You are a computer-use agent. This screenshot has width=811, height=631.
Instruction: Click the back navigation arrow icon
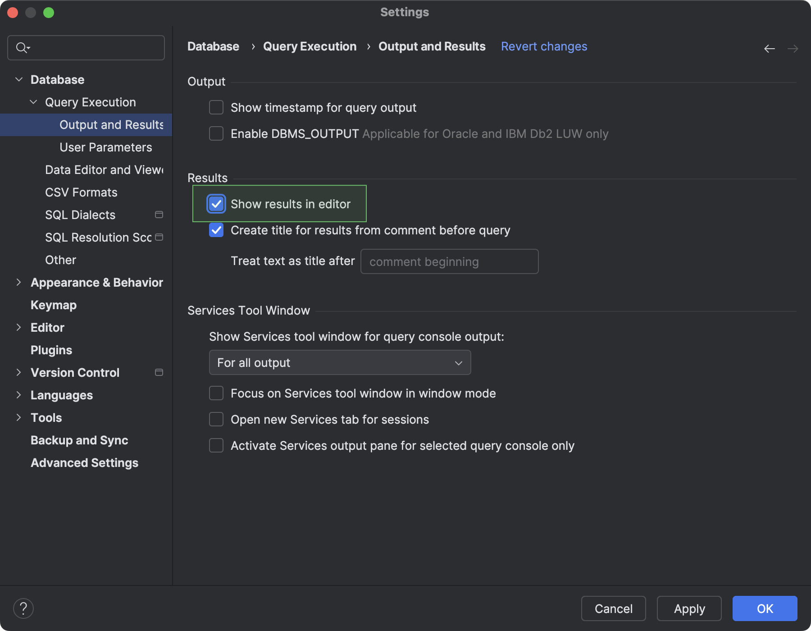pos(770,49)
